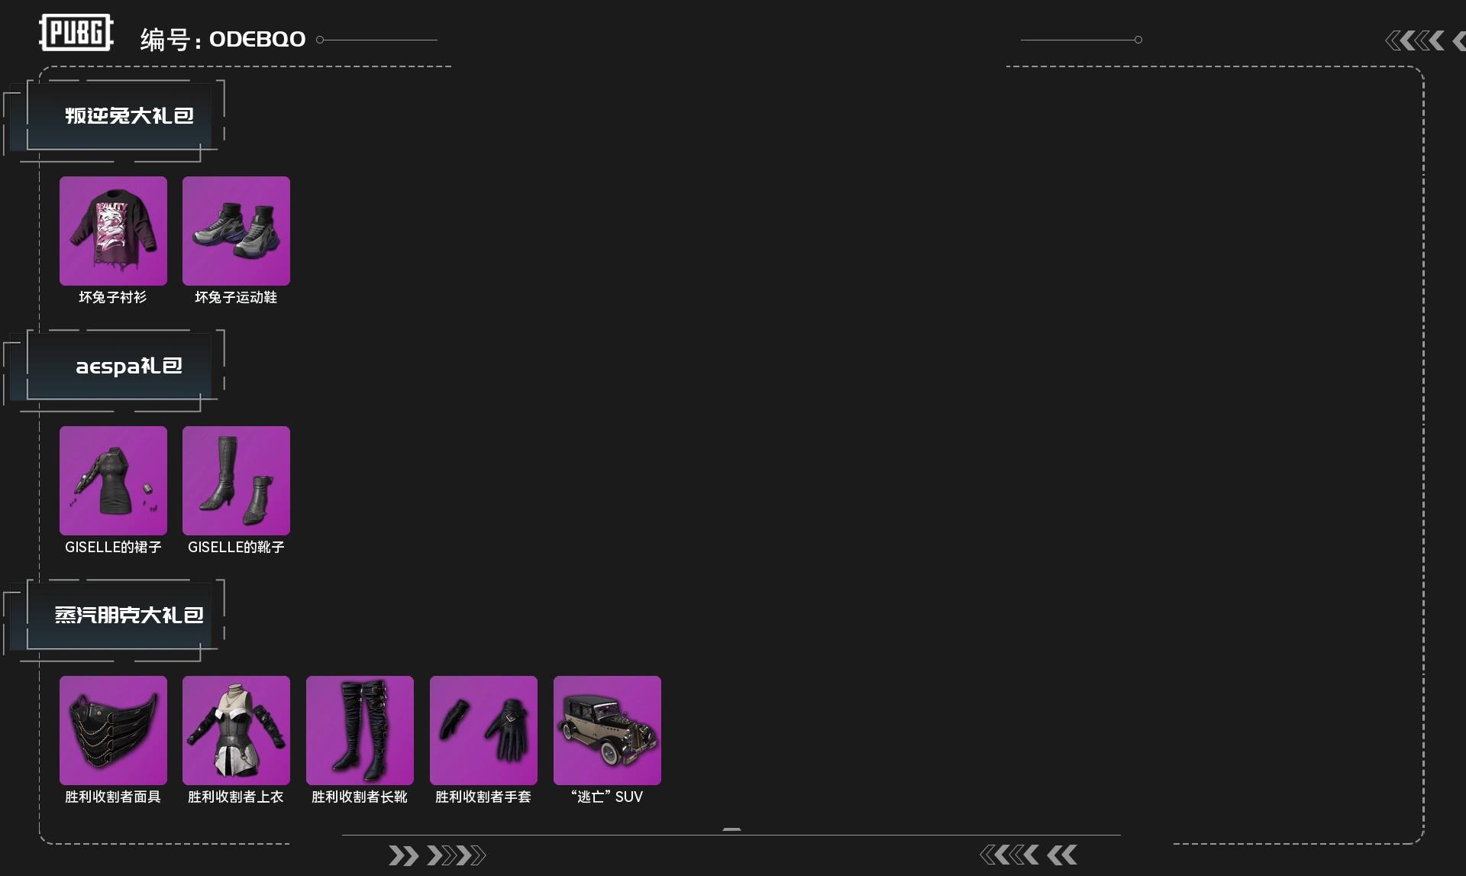Screen dimensions: 1466x876
Task: Select the 胜利收割者长靴 boots item
Action: [360, 730]
